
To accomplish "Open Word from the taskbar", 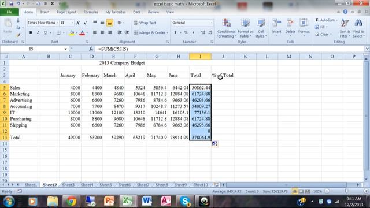I will coord(146,201).
